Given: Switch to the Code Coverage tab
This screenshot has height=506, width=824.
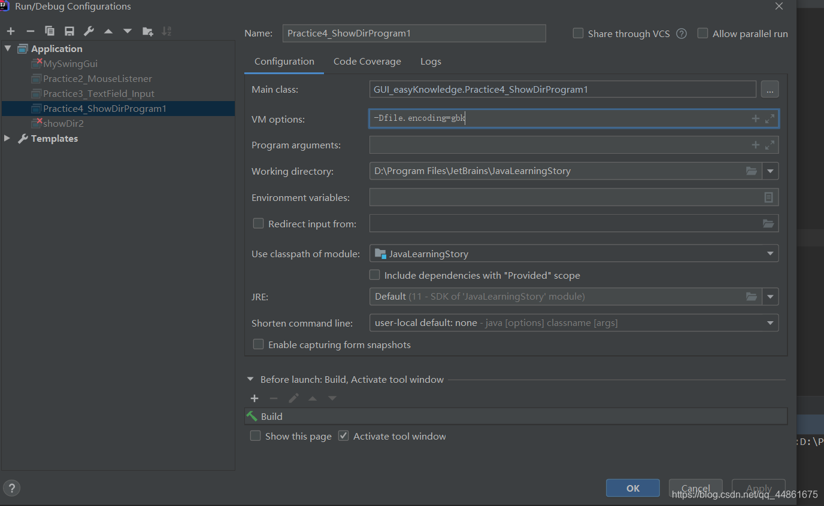Looking at the screenshot, I should (x=367, y=61).
